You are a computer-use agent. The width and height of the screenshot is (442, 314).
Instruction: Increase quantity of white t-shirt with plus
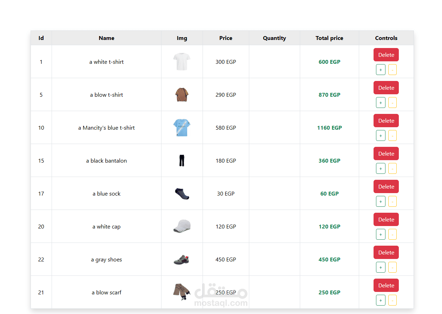(x=381, y=70)
